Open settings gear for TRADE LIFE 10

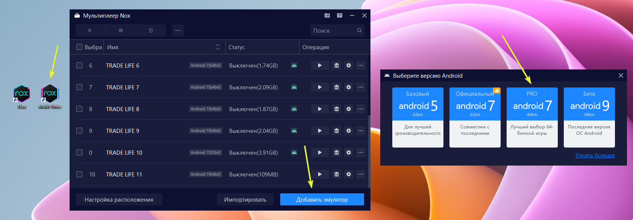(x=349, y=152)
